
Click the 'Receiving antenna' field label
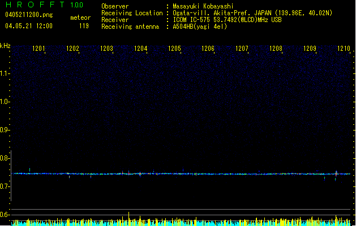(x=130, y=27)
